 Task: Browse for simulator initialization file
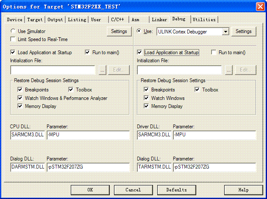tap(102, 70)
